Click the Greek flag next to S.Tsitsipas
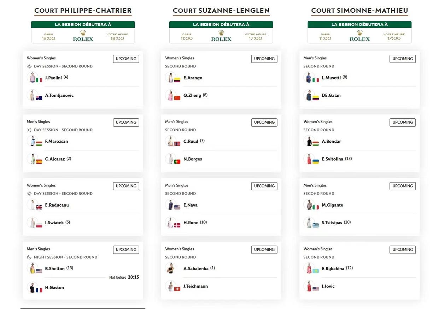 pos(316,225)
